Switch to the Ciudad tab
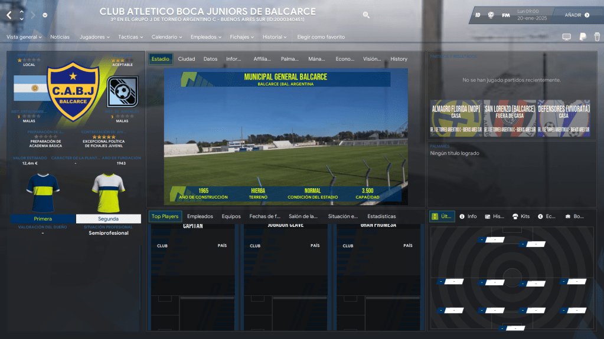The width and height of the screenshot is (604, 339). pos(187,59)
